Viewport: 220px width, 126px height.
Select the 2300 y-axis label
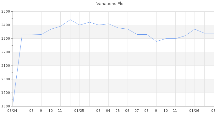coord(6,39)
